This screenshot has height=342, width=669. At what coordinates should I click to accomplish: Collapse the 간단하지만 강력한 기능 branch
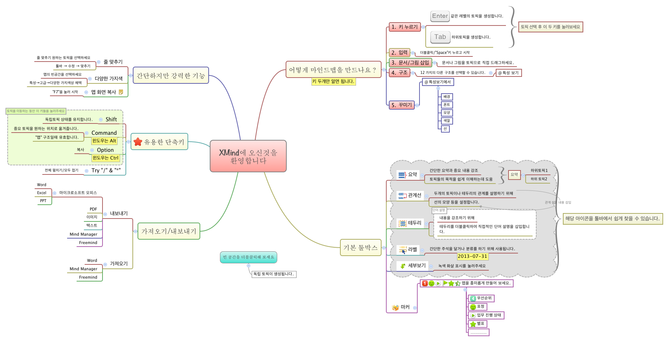click(131, 75)
